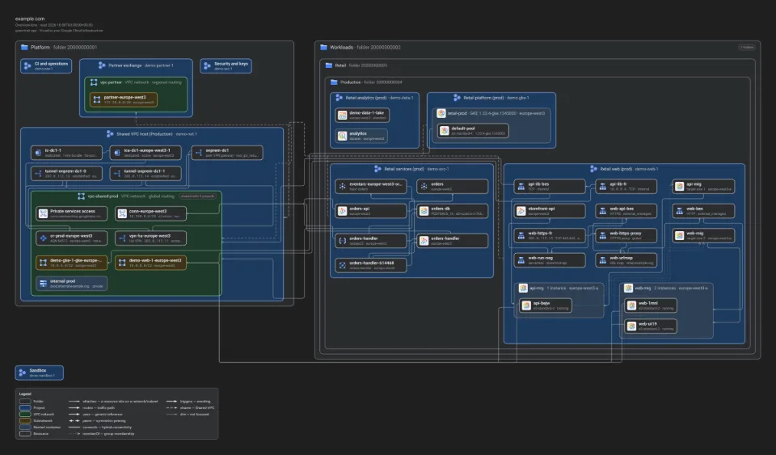Click the VPC network swatch in legend
776x455 pixels.
tap(25, 415)
